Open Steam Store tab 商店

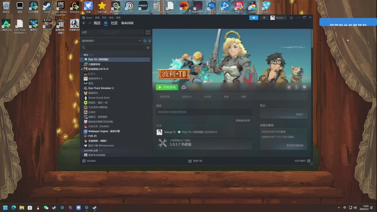tap(97, 23)
